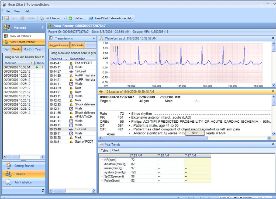Click horizontal scrollbar thumb in 12-Lead report
Screen dimensions: 276x199
click(155, 138)
